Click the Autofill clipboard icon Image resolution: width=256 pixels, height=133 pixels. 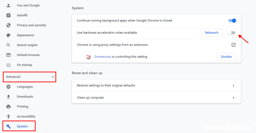pyautogui.click(x=8, y=15)
